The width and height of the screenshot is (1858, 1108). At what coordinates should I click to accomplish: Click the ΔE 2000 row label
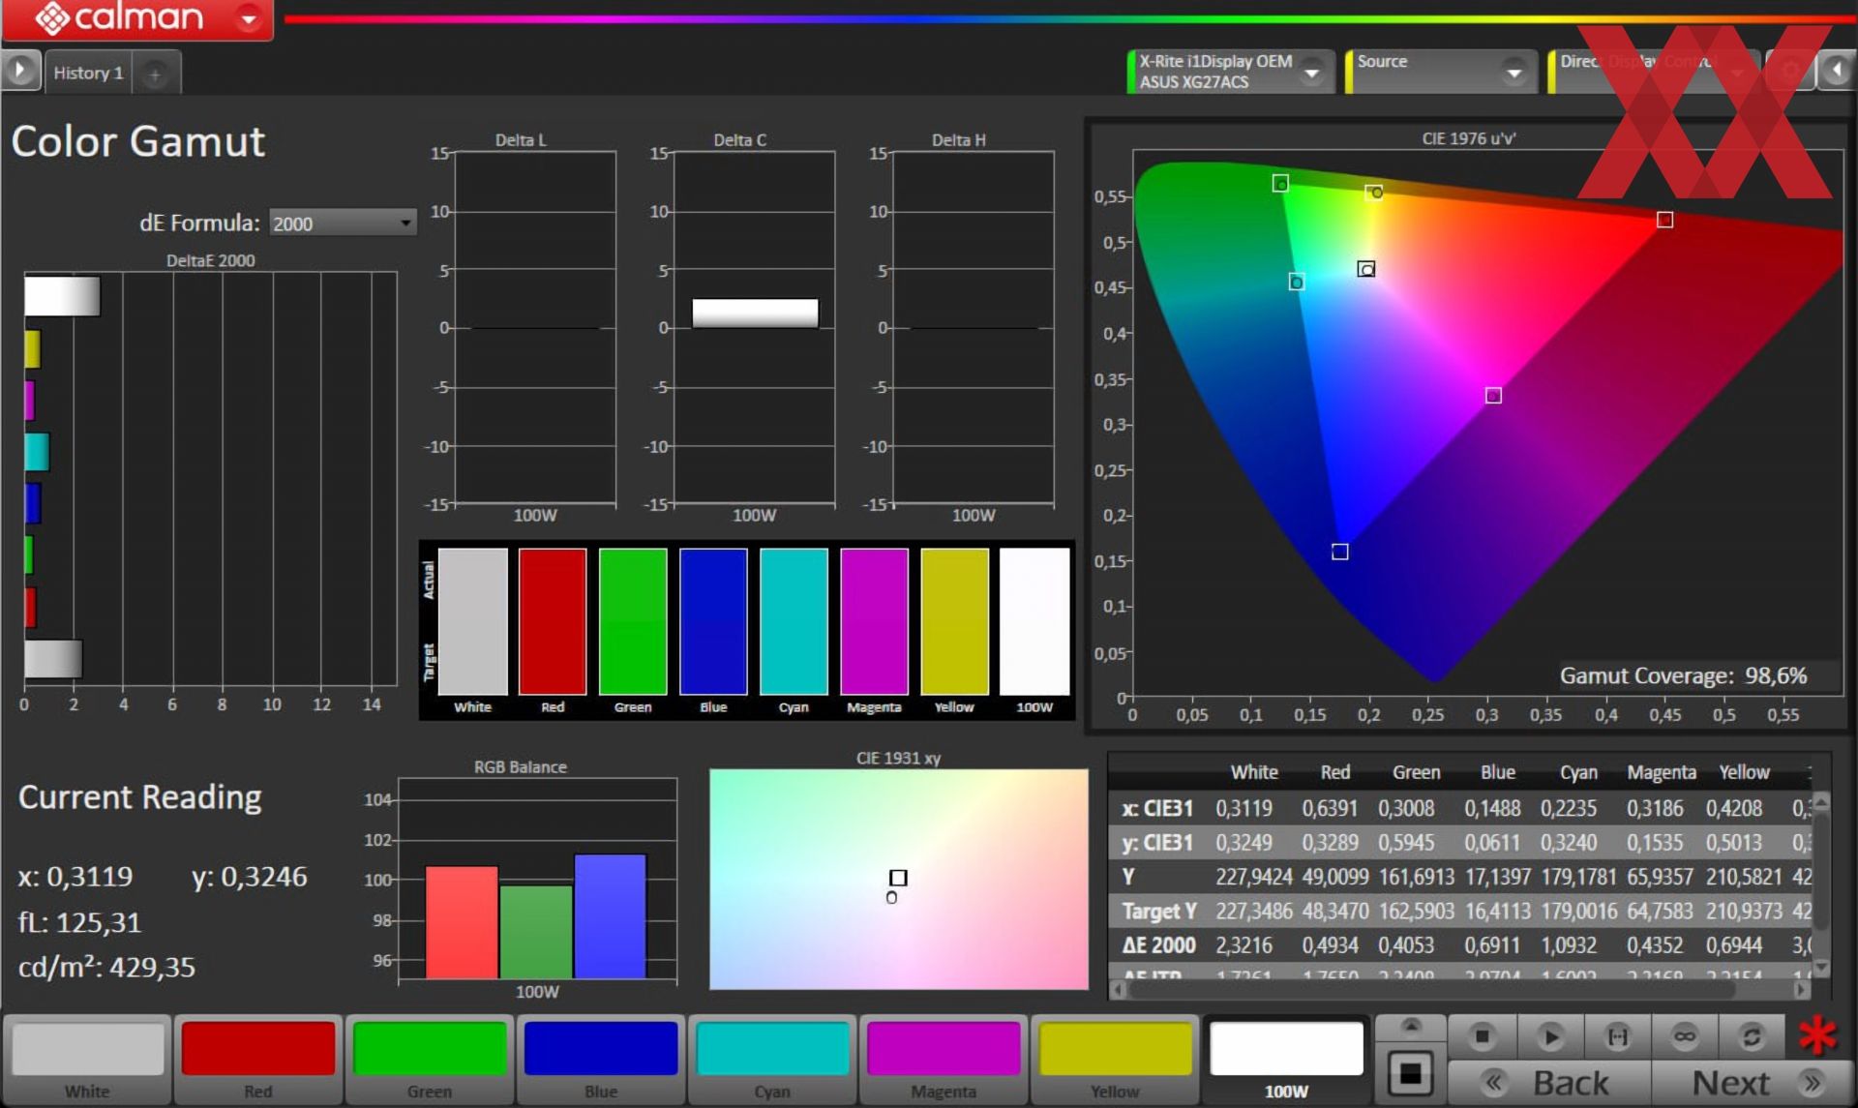click(1159, 944)
